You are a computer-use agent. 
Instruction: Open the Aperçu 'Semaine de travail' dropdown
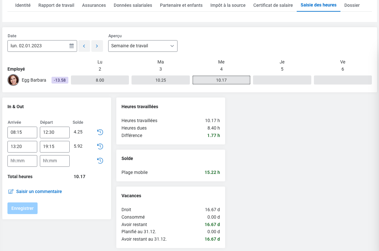[x=143, y=46]
